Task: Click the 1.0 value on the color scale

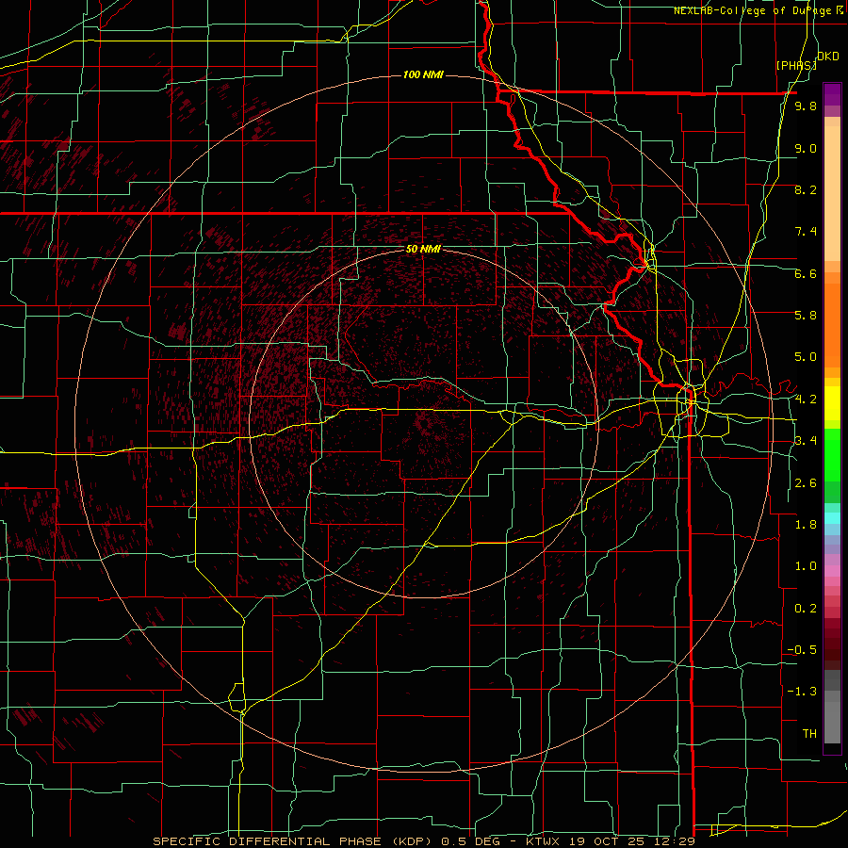Action: [806, 566]
